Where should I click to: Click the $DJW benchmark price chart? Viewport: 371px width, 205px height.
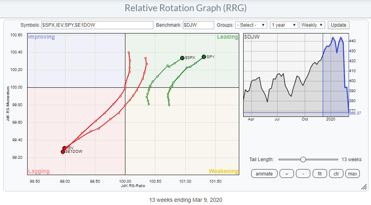296,75
